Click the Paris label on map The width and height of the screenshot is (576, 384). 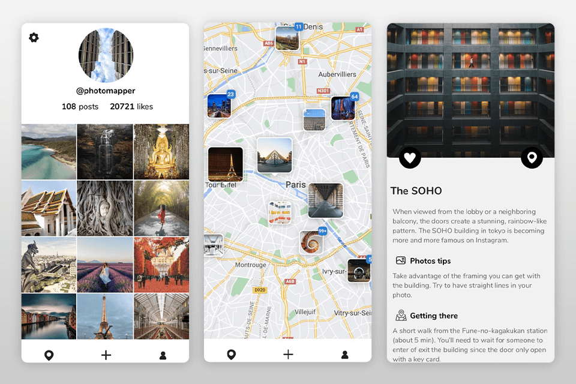[296, 184]
